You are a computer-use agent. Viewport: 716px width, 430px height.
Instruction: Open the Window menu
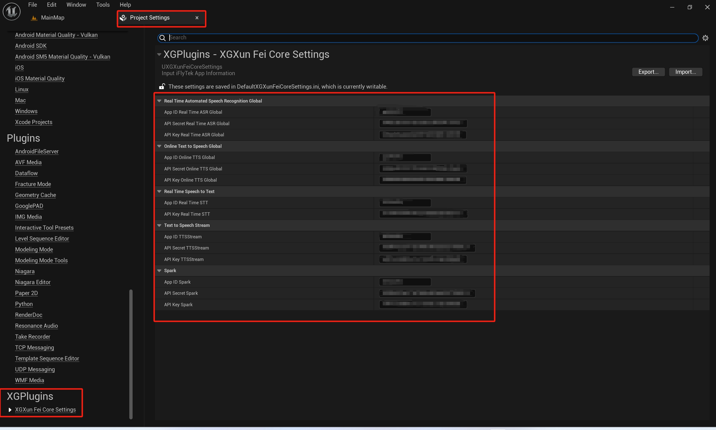coord(76,5)
